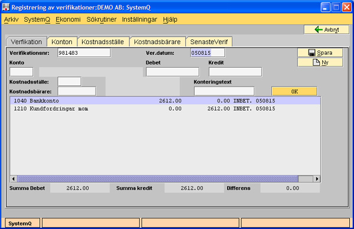Click the yellow OK button
The image size is (354, 229).
294,91
